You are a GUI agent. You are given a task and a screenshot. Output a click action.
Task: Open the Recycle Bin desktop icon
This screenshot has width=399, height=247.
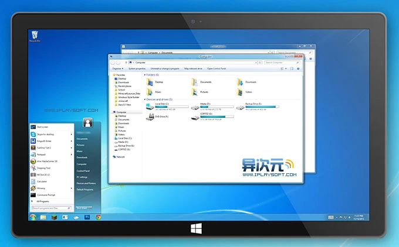coord(35,36)
